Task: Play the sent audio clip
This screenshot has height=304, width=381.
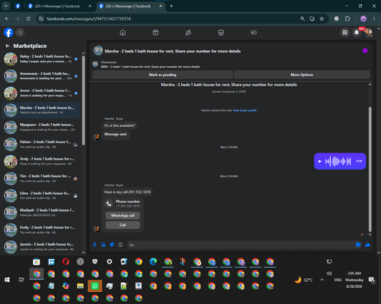Action: coord(320,161)
